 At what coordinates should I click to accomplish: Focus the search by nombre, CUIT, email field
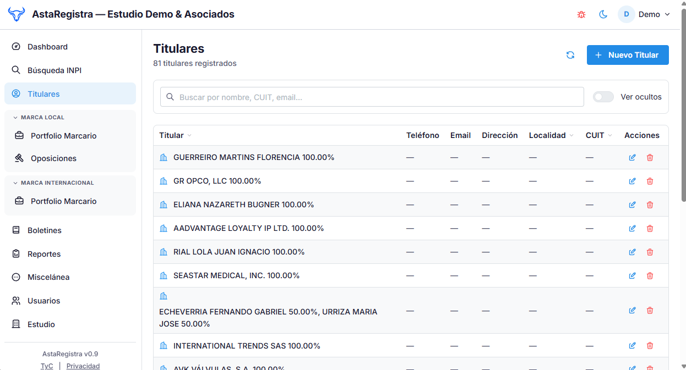(372, 97)
